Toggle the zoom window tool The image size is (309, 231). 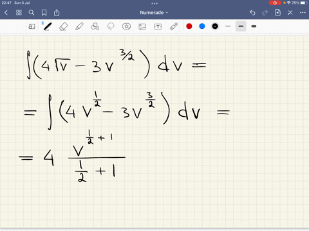32,26
